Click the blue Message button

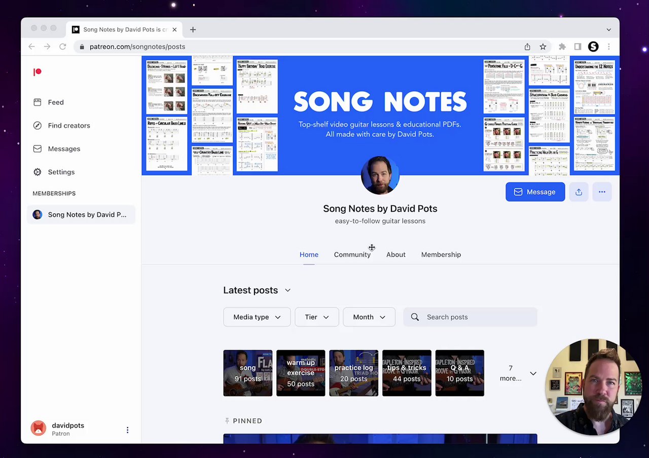click(x=535, y=192)
